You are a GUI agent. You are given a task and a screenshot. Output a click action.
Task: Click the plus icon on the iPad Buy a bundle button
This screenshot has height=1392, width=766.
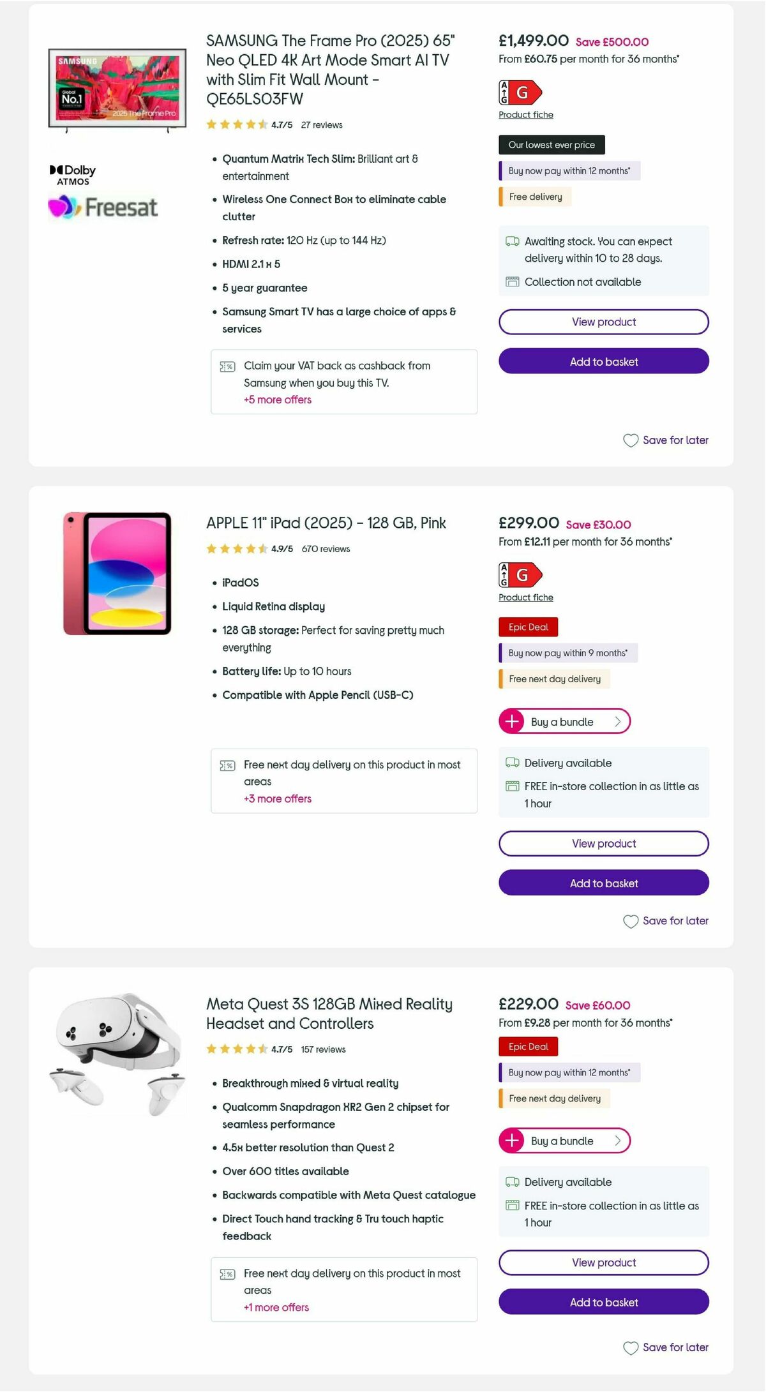pyautogui.click(x=511, y=721)
